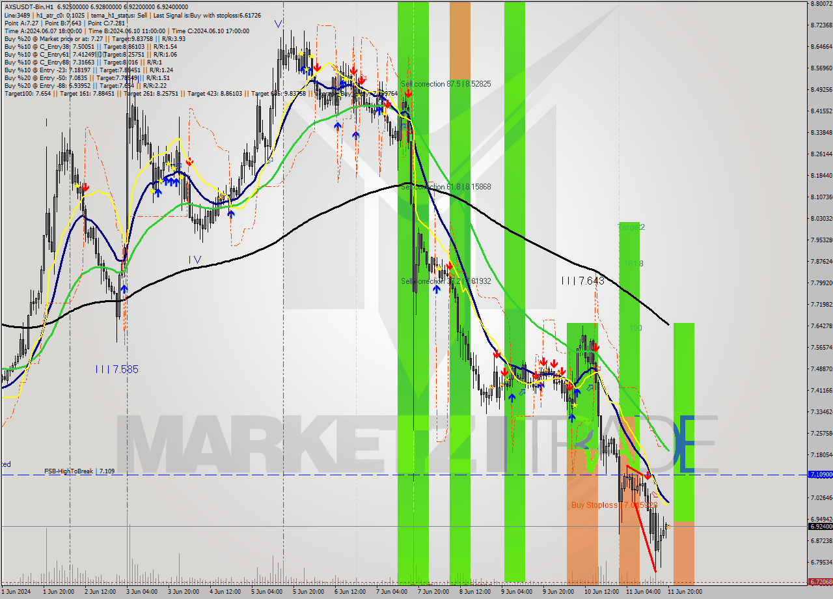Click the green 'Target2' label
The height and width of the screenshot is (599, 833).
(631, 227)
